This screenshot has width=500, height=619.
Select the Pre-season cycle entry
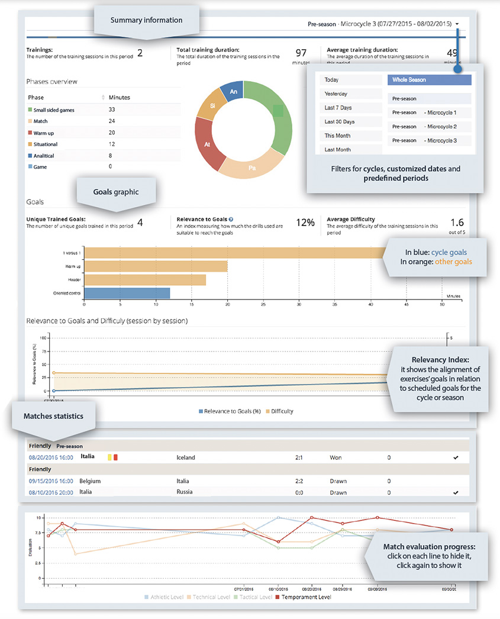coord(430,98)
